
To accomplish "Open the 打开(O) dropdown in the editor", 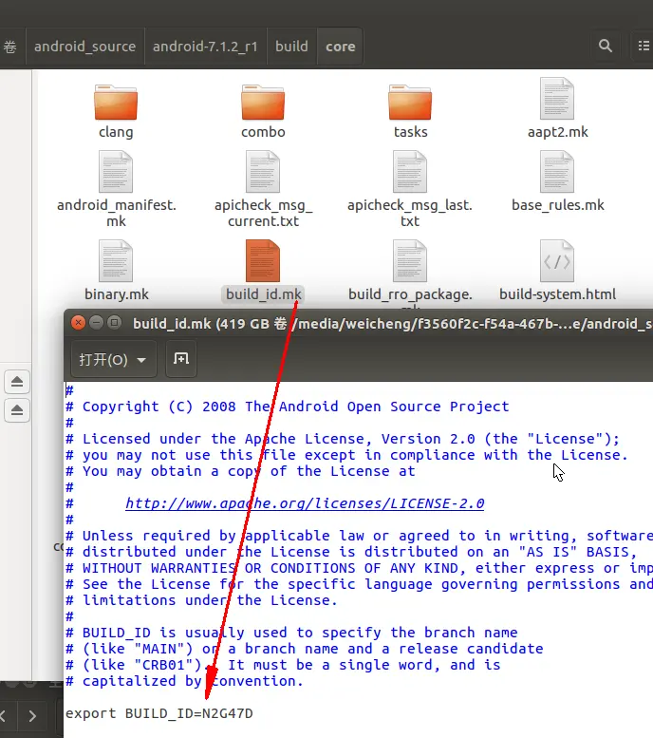I will tap(113, 360).
